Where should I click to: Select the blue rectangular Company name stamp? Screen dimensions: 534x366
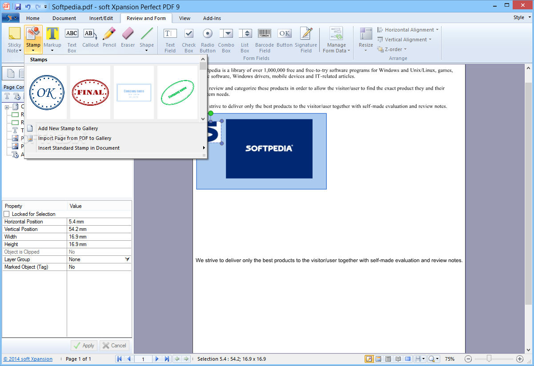134,92
